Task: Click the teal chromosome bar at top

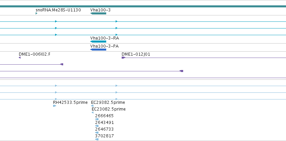Action: (143, 6)
